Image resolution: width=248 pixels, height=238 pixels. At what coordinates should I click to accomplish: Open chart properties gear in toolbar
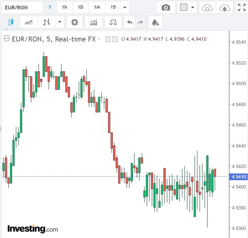coord(75,22)
